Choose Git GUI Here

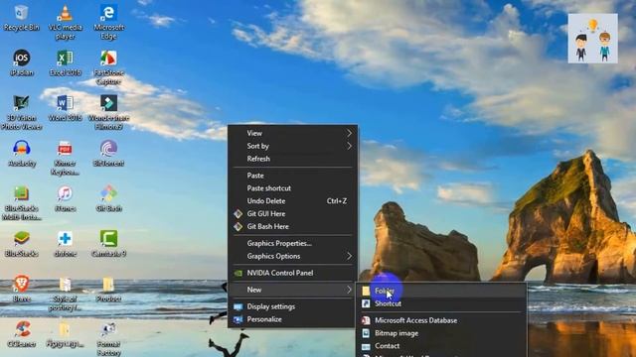coord(292,214)
